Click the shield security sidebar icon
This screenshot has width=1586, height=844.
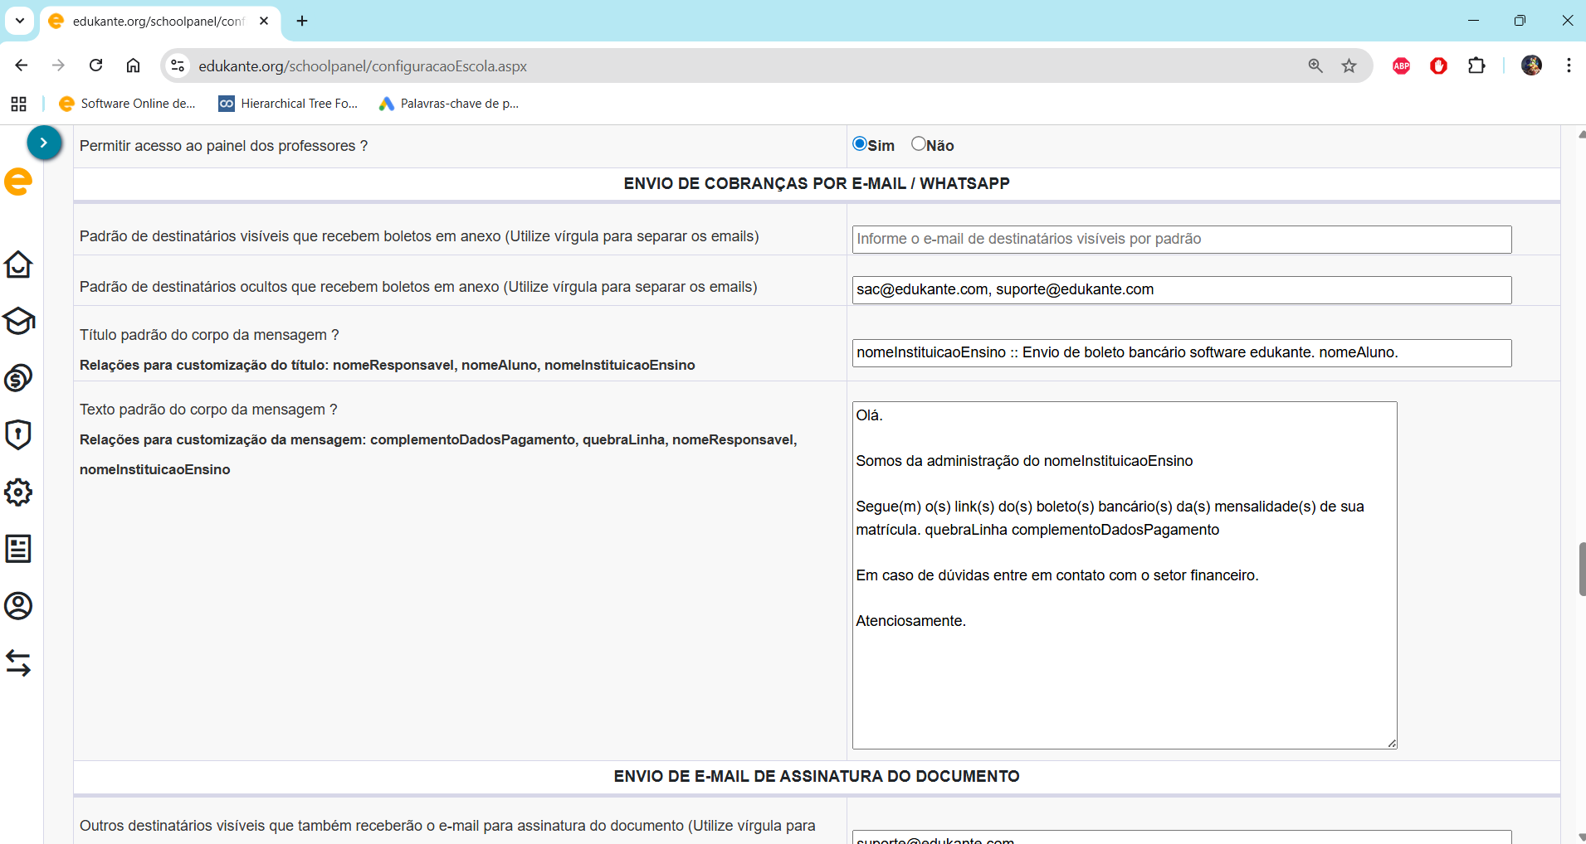coord(18,434)
